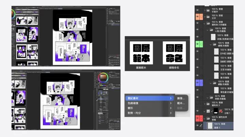Collapse the 資料夾 3 的複製 folder
Image resolution: width=245 pixels, height=137 pixels.
[x=205, y=24]
